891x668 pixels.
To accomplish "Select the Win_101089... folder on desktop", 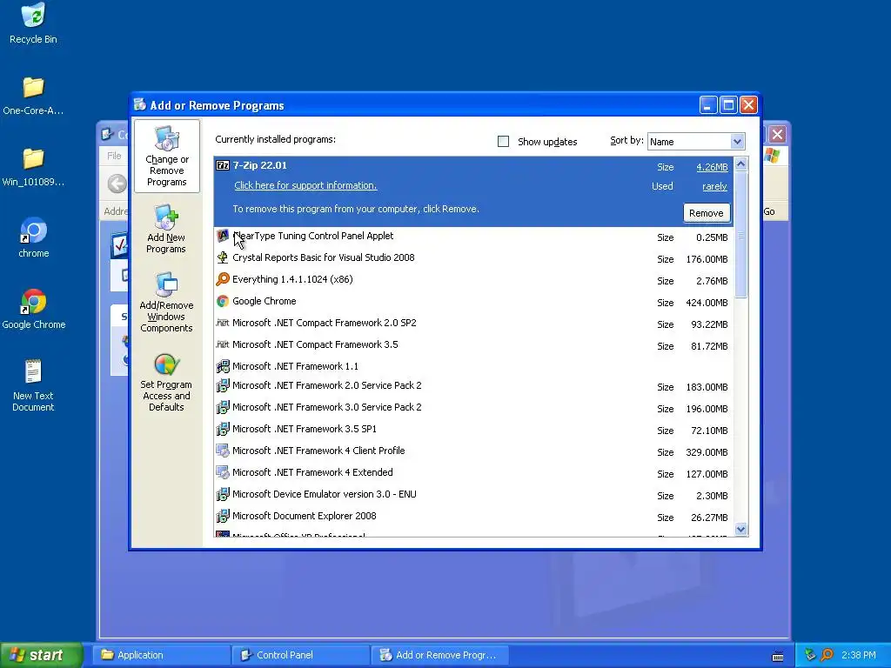I will coord(33,167).
